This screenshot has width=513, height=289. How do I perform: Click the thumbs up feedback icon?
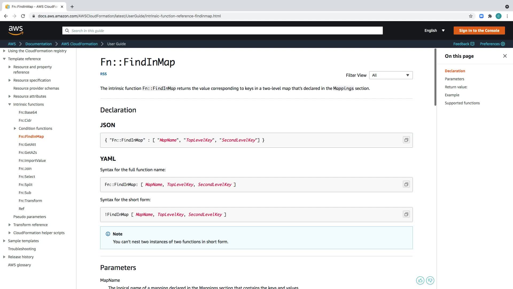point(420,280)
